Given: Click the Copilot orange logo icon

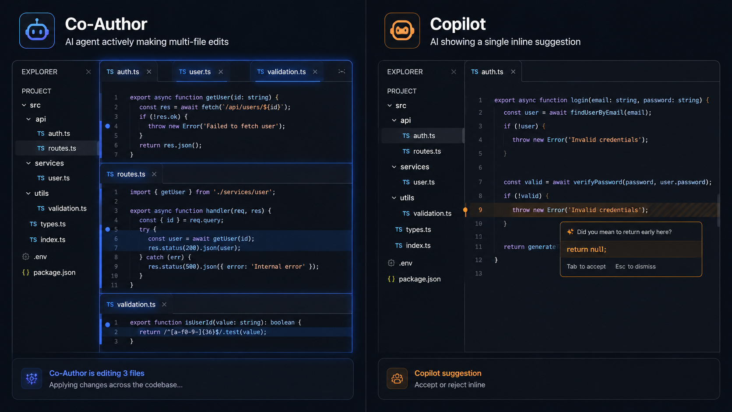Looking at the screenshot, I should point(402,31).
